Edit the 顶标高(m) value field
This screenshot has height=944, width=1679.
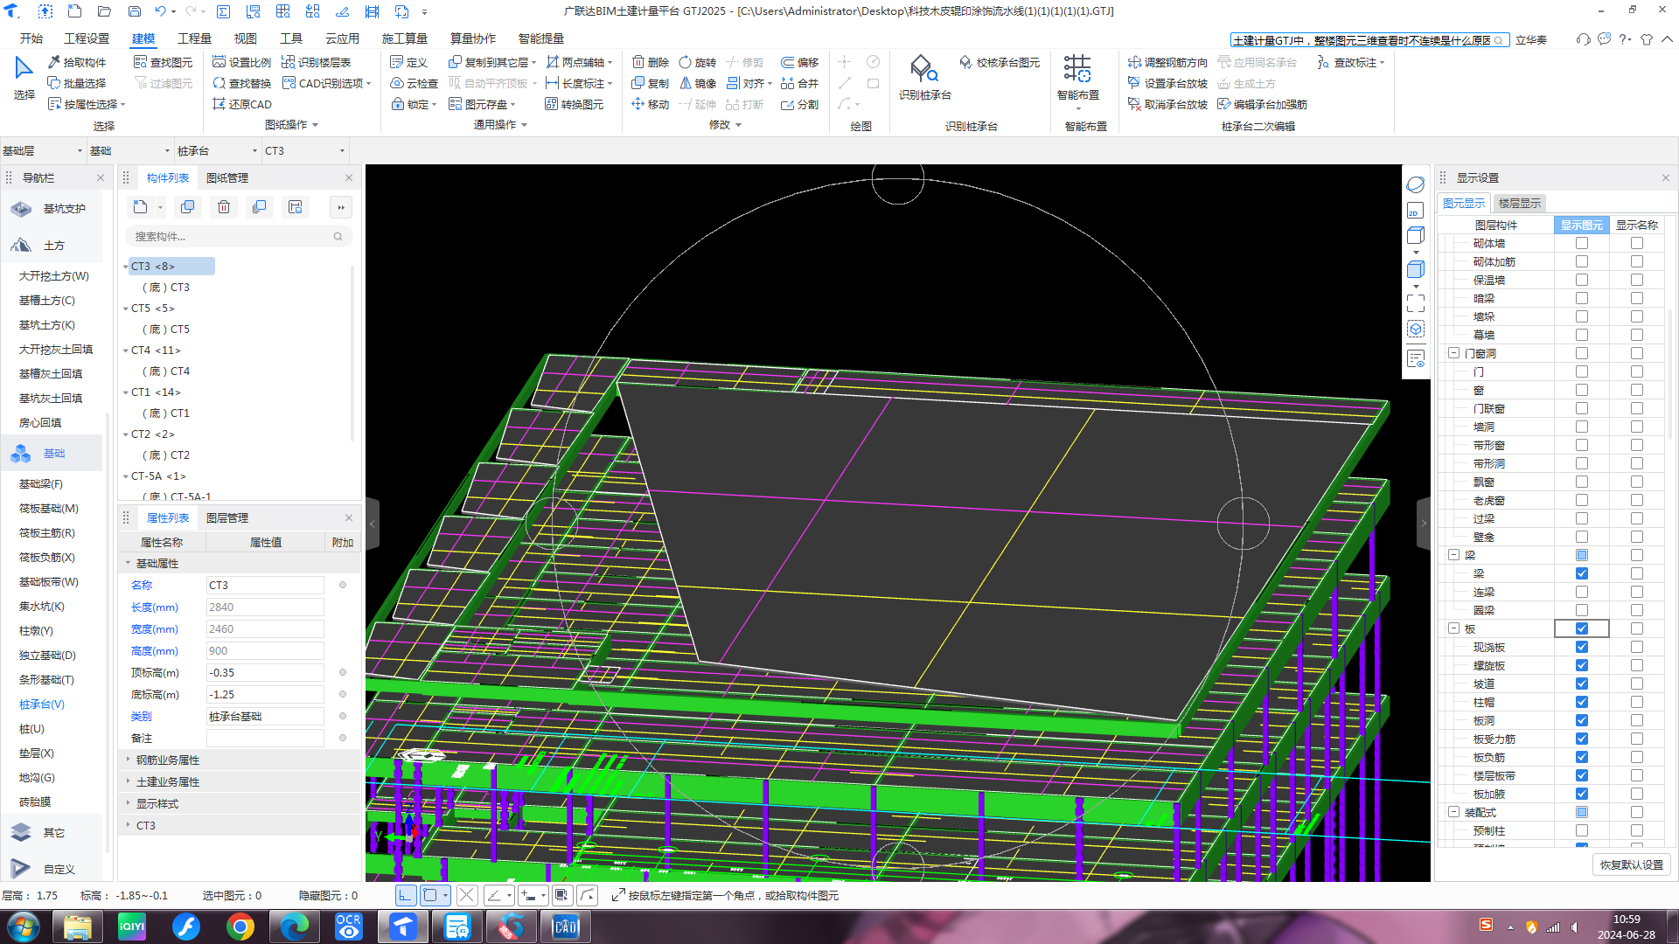[265, 672]
